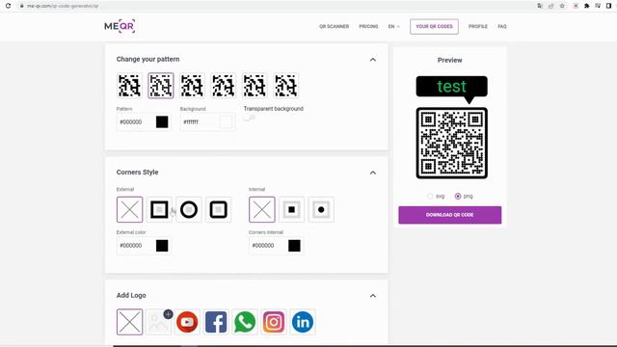
Task: Select the fourth QR pattern style
Action: coord(223,86)
